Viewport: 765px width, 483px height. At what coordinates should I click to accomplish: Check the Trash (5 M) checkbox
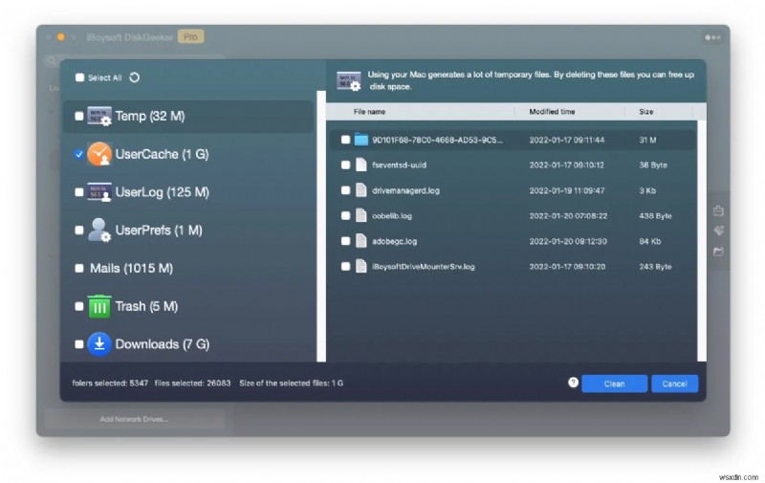(x=79, y=306)
